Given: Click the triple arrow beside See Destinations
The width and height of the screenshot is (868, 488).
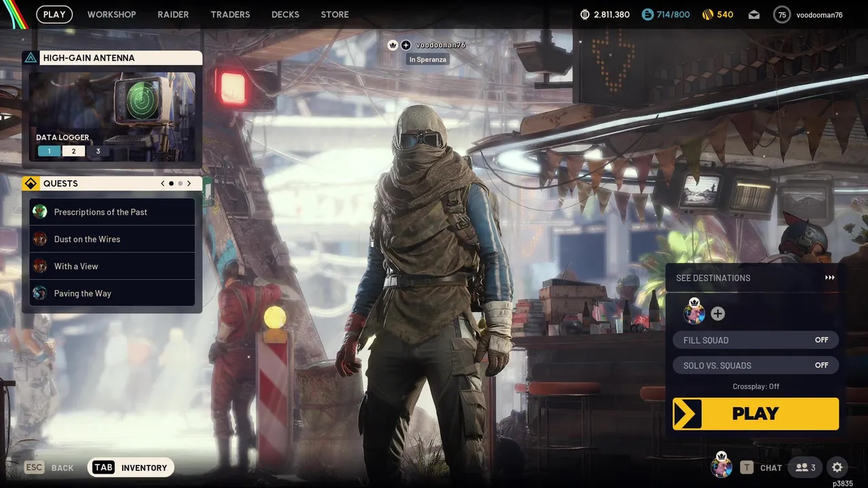Looking at the screenshot, I should tap(830, 278).
